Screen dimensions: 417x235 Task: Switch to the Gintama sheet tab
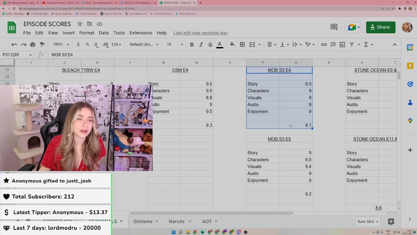coord(143,221)
